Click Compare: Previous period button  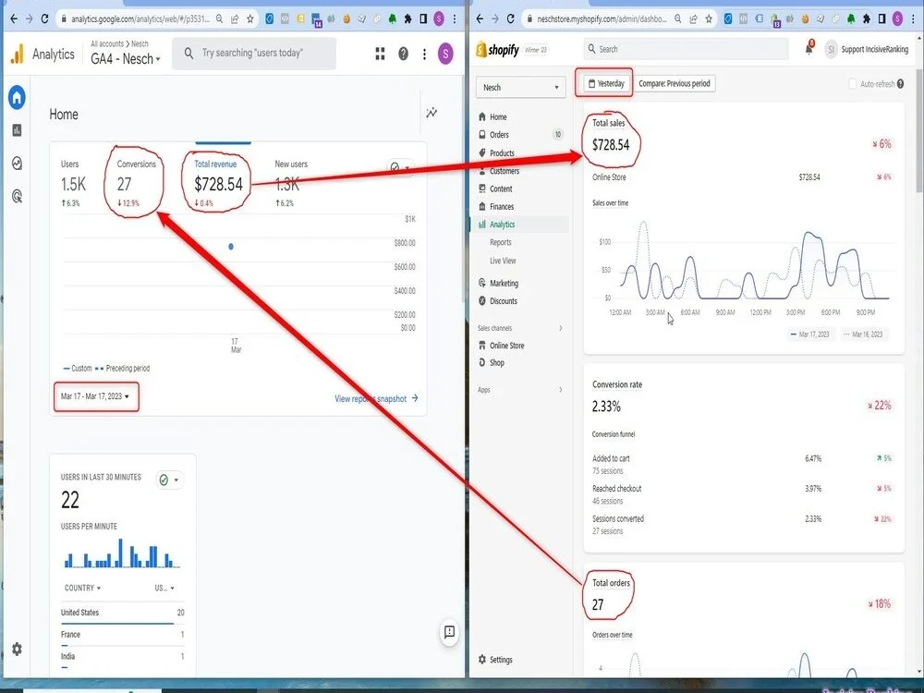(x=675, y=84)
